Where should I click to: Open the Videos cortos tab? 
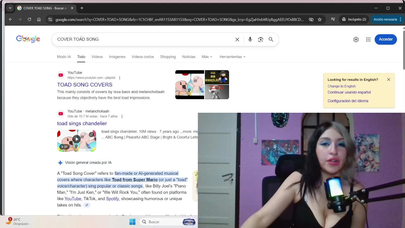[x=143, y=57]
